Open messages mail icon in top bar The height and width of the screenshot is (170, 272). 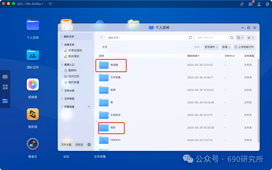click(x=251, y=4)
